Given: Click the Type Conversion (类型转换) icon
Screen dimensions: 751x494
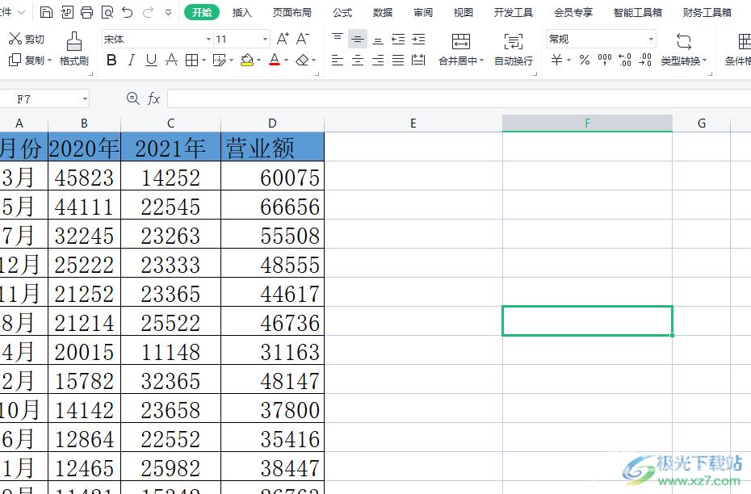Looking at the screenshot, I should tap(683, 42).
